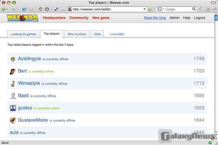
Task: Click the green status icon in status bar
Action: 210,142
